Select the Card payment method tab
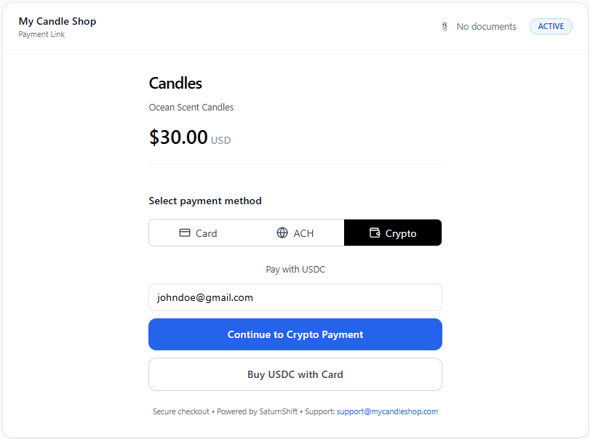 pos(198,233)
